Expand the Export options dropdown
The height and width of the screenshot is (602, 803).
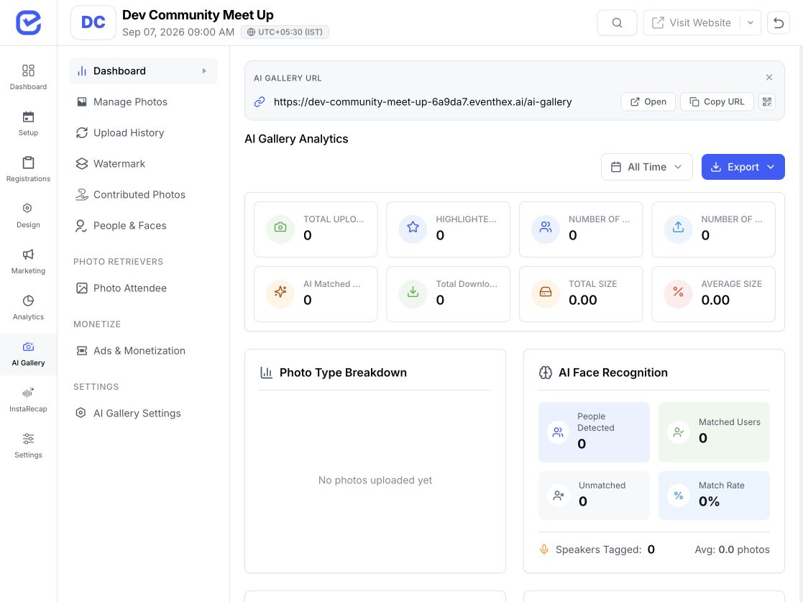point(743,167)
